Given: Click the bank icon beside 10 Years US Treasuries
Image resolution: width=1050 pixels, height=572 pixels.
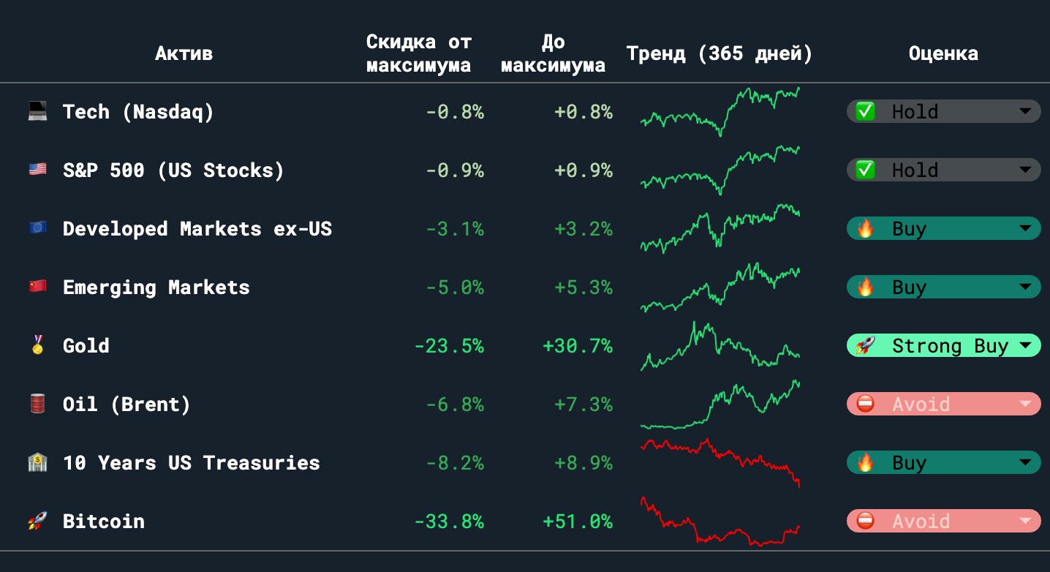Looking at the screenshot, I should pos(37,462).
